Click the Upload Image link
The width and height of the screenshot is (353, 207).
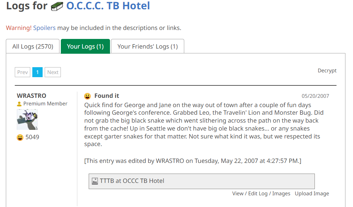(x=312, y=194)
